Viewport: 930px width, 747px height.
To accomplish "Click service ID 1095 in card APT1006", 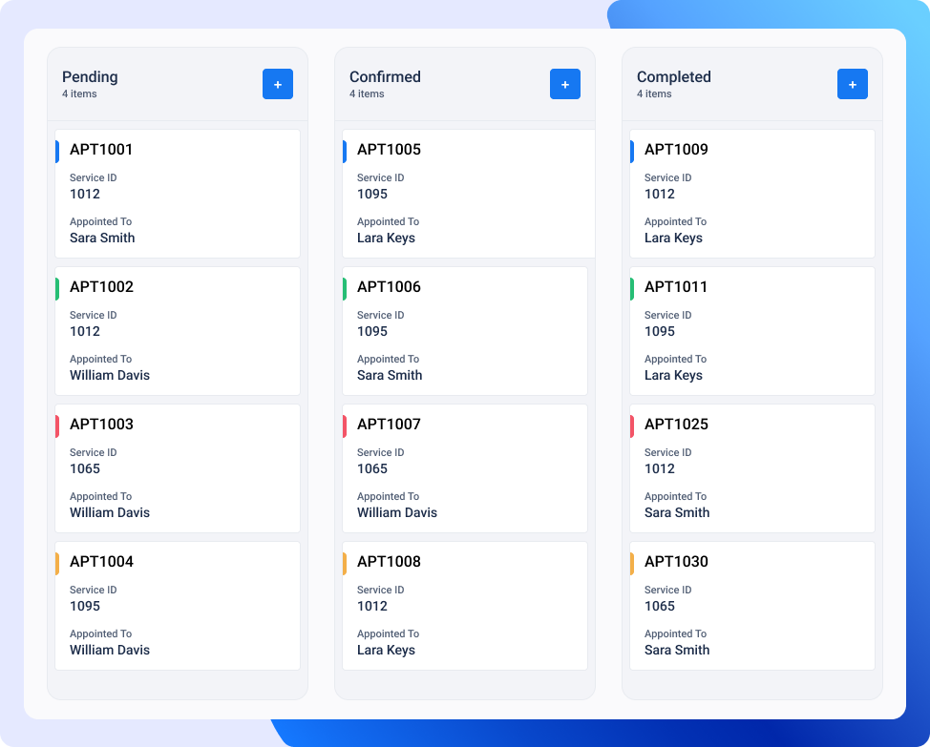I will click(x=371, y=331).
